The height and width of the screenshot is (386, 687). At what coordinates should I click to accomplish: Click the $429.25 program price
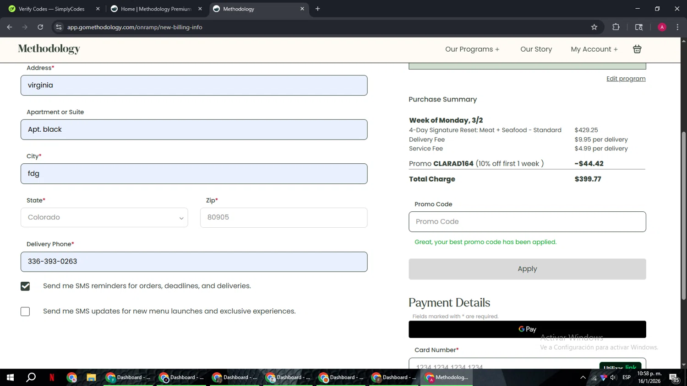(586, 130)
